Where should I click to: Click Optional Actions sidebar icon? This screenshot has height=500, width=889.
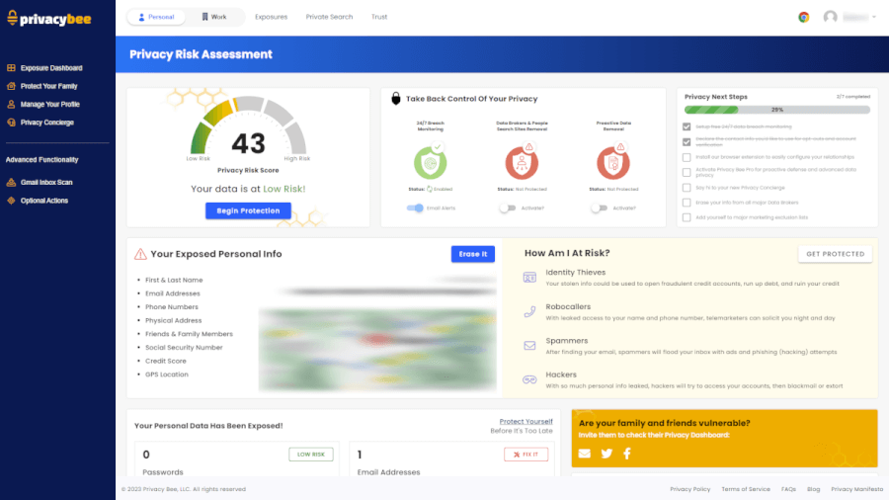tap(11, 201)
